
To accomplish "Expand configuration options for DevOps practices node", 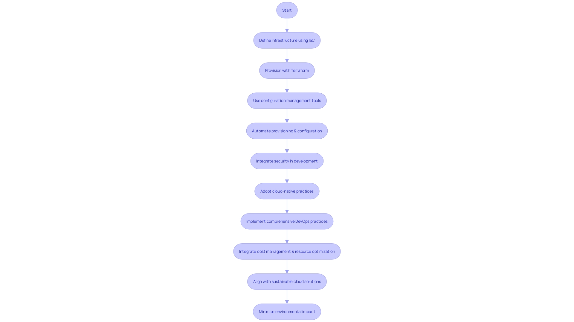I will click(x=287, y=221).
